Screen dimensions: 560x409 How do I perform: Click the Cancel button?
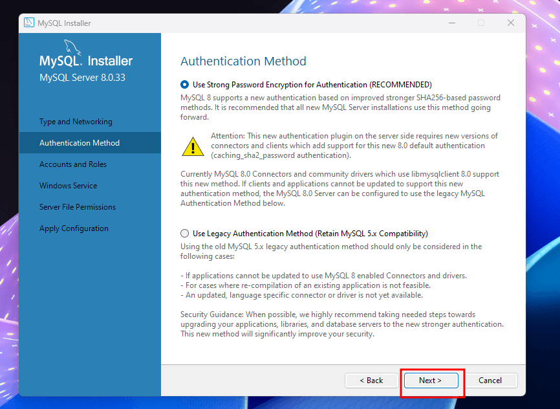490,381
